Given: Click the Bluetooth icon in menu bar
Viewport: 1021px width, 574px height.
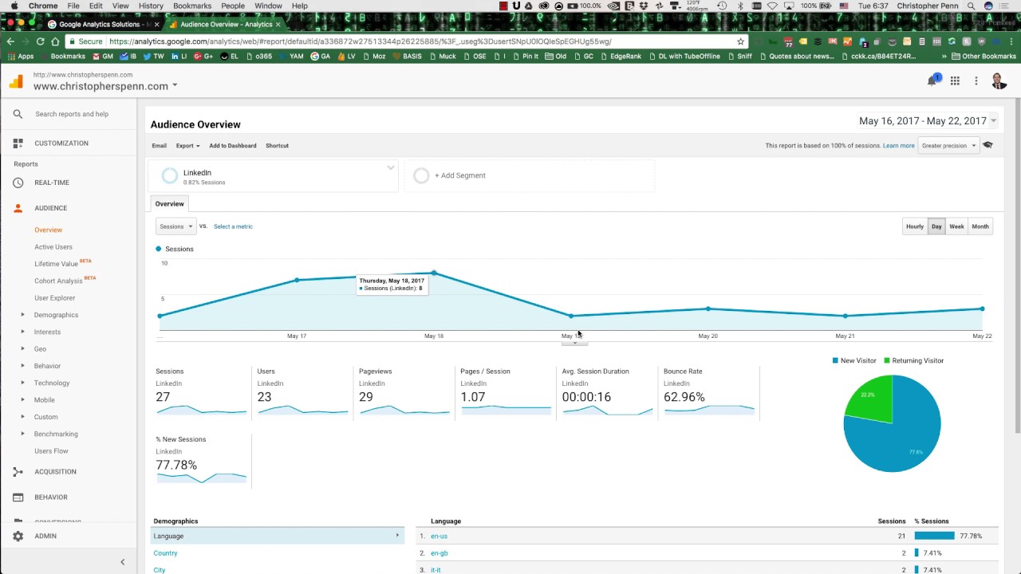Looking at the screenshot, I should 739,6.
